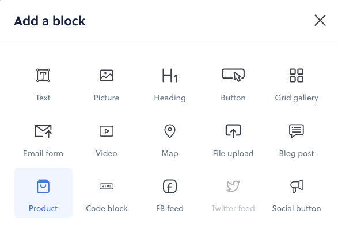This screenshot has height=229, width=338.
Task: Close the Add a block dialog
Action: (x=320, y=21)
